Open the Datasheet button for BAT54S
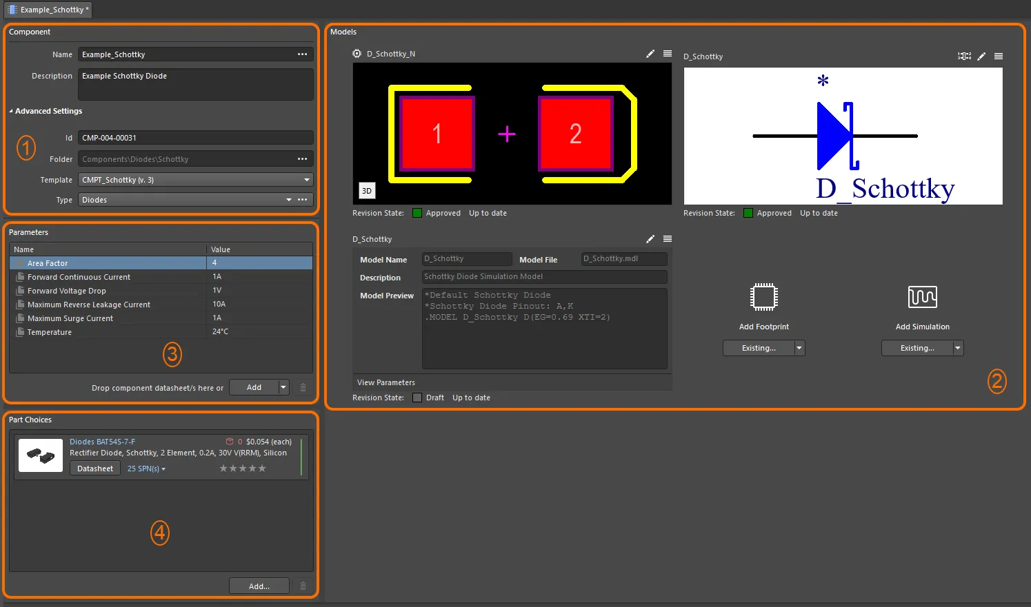 click(95, 469)
